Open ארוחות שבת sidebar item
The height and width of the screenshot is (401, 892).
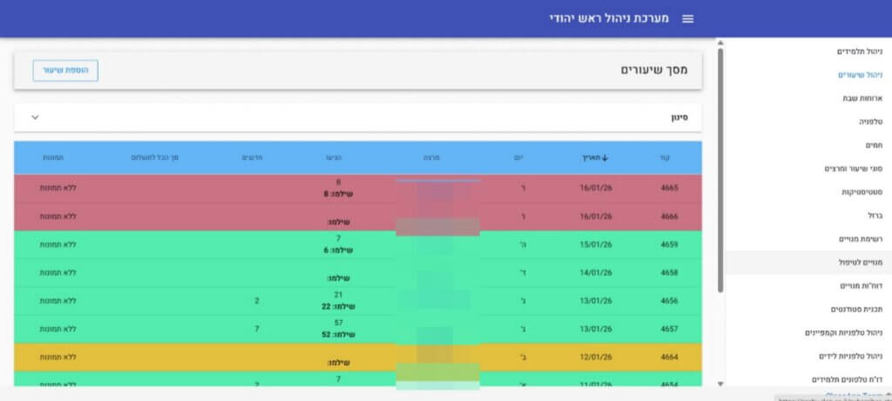pos(862,98)
